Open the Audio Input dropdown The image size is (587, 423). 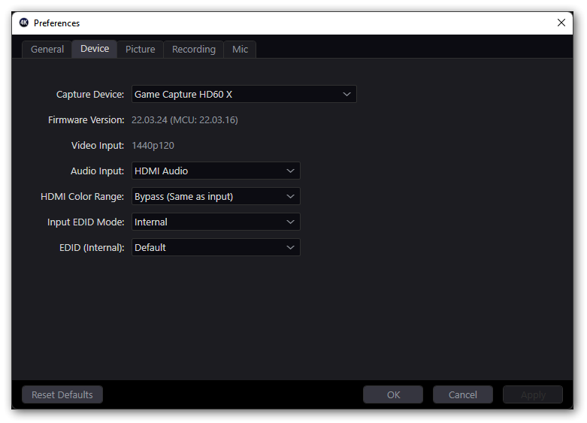click(216, 171)
